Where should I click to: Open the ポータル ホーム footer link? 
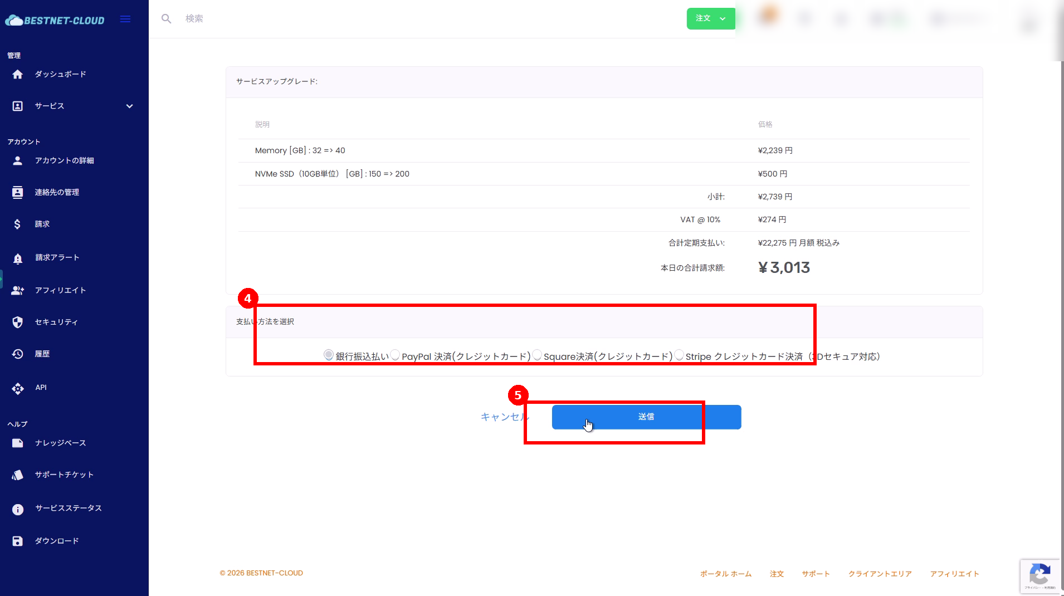click(725, 574)
